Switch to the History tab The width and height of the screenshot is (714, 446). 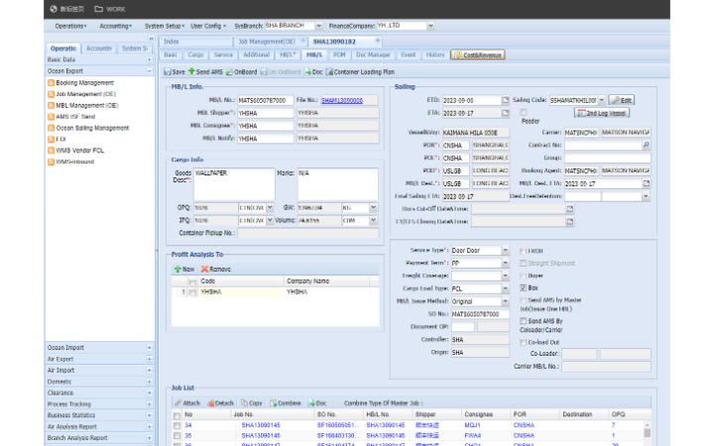pos(435,55)
